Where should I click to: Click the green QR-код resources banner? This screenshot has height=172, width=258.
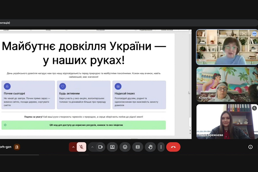click(84, 125)
